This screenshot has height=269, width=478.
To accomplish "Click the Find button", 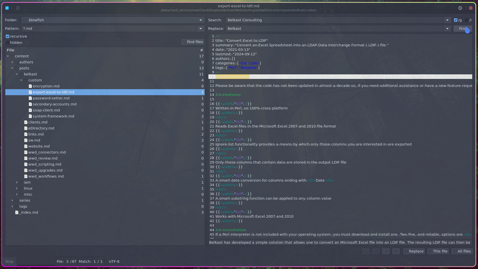I will tap(463, 29).
